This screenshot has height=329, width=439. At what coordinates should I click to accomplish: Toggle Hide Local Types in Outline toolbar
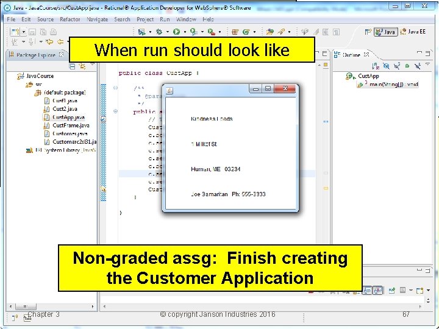pos(418,66)
